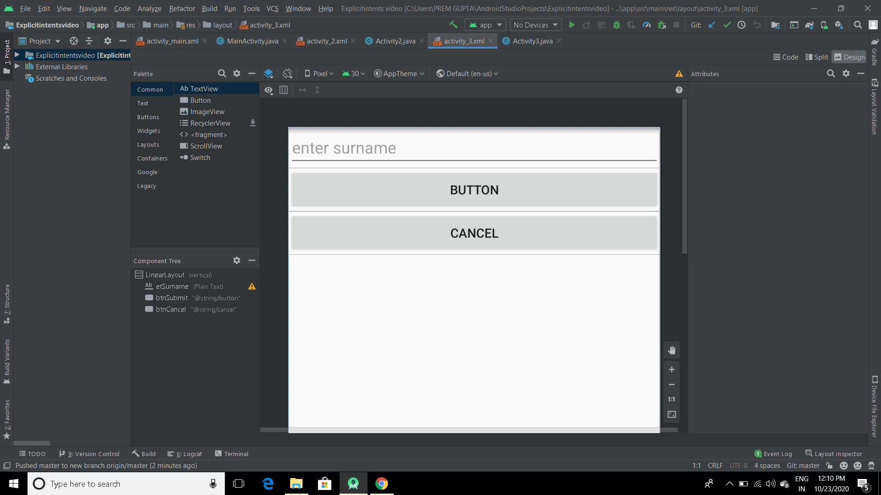Select the CANCEL button in the layout preview
The height and width of the screenshot is (495, 881).
click(x=474, y=233)
